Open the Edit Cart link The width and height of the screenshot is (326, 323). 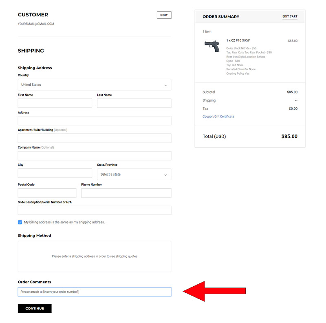[290, 17]
